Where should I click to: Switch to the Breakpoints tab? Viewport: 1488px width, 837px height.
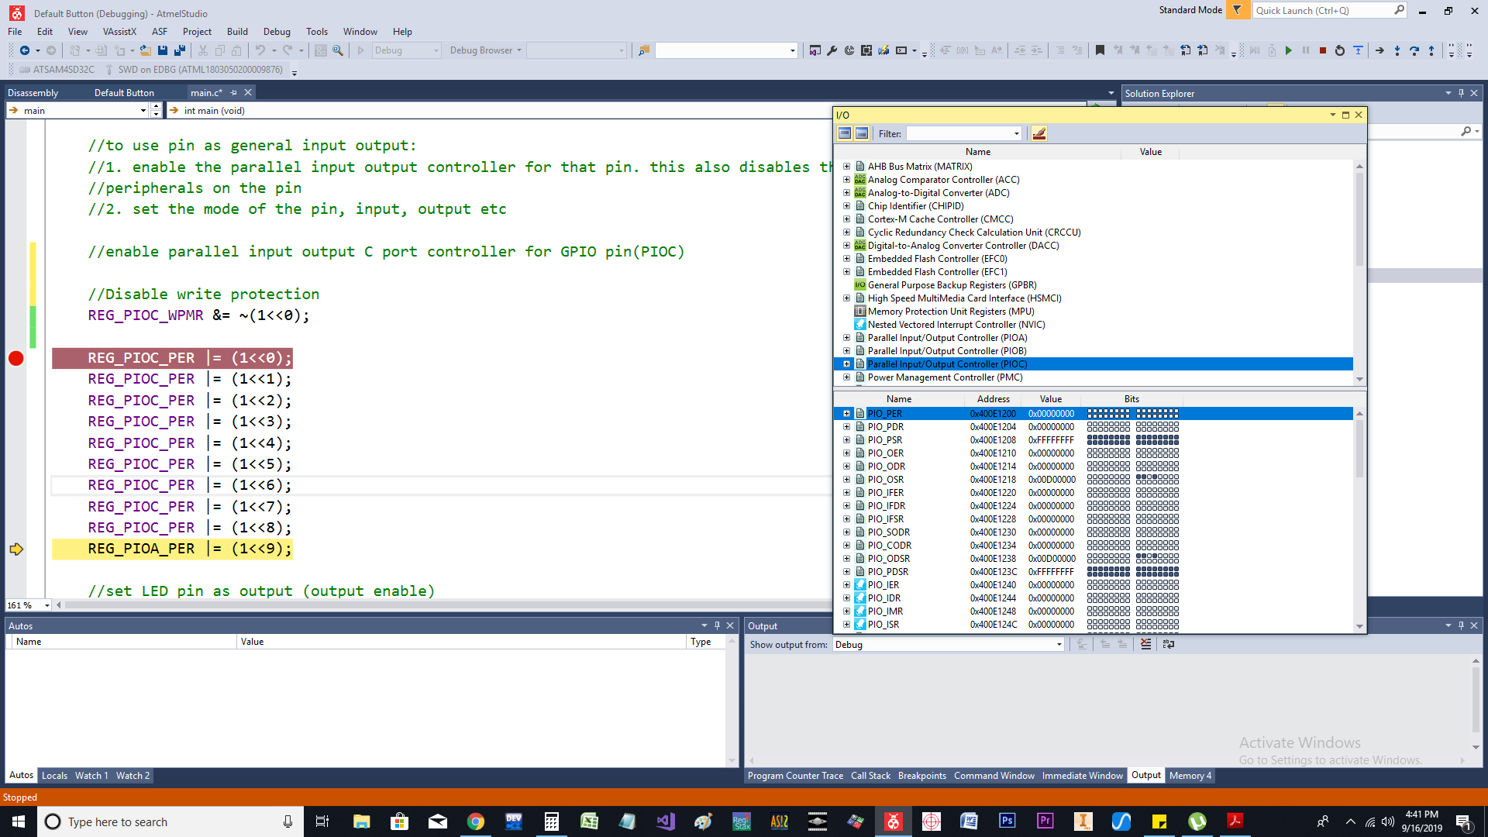922,776
